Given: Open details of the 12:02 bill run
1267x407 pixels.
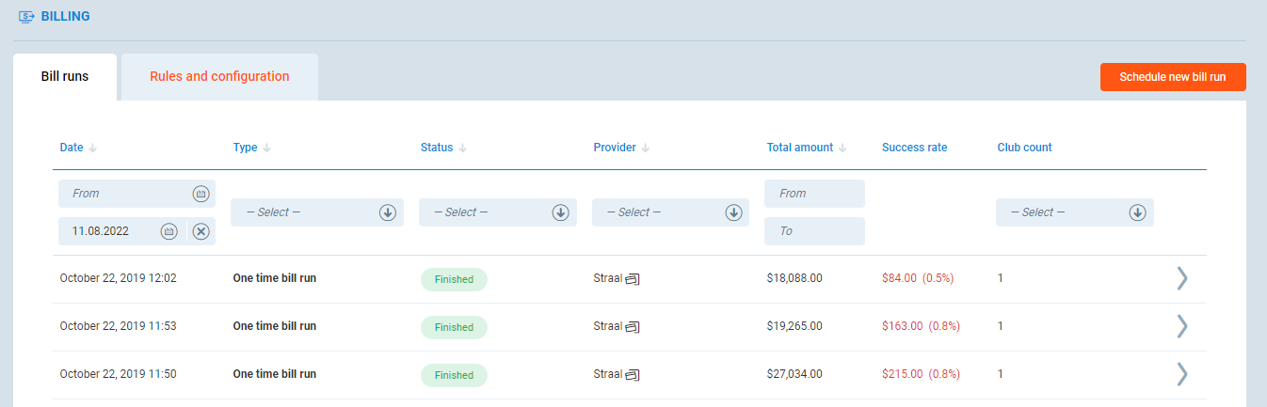Looking at the screenshot, I should pos(1182,278).
